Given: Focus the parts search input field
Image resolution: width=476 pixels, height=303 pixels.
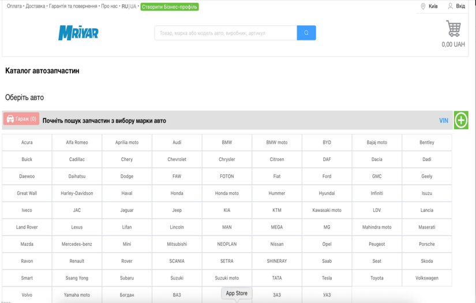Looking at the screenshot, I should 226,33.
